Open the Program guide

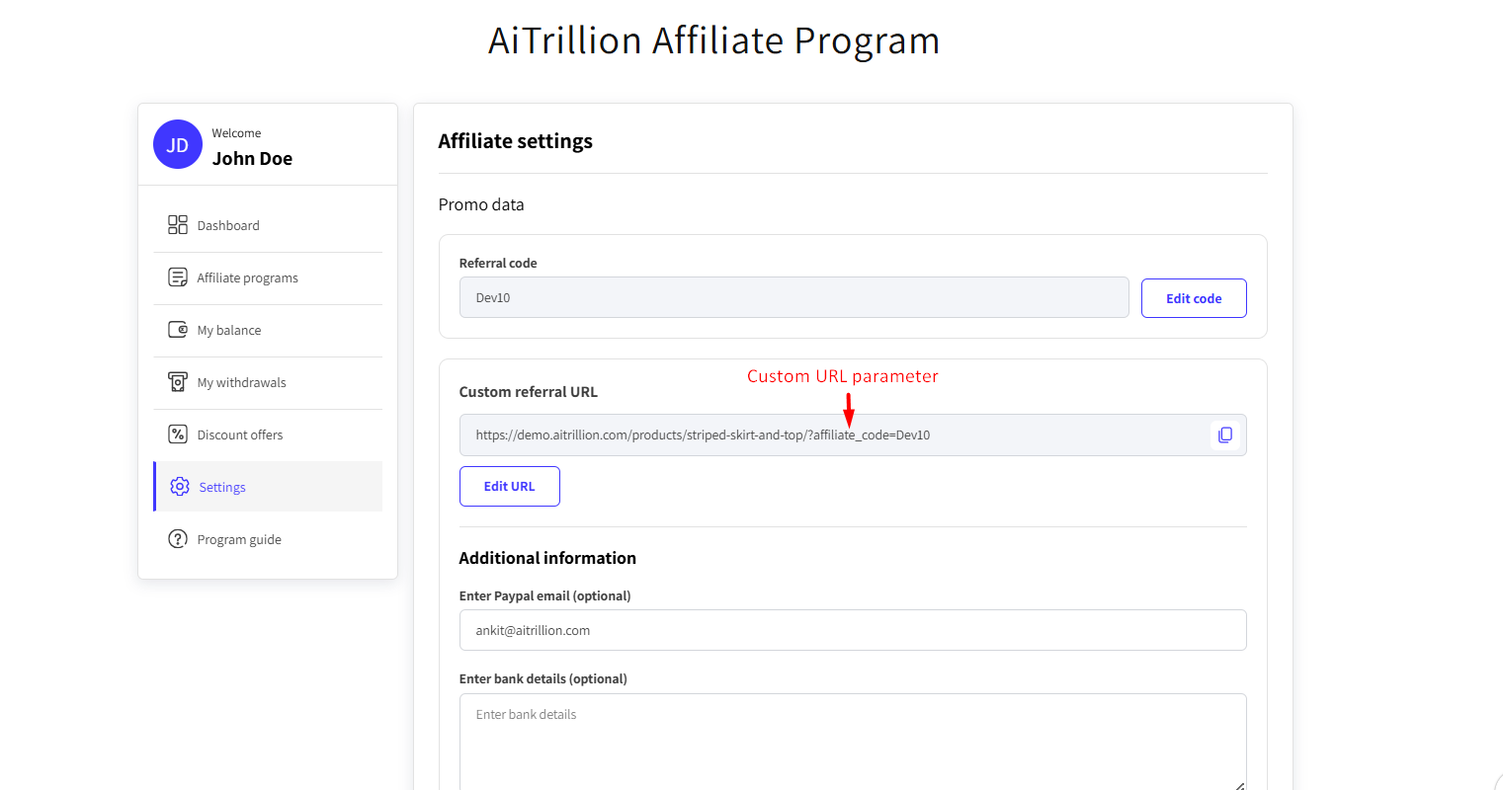239,539
